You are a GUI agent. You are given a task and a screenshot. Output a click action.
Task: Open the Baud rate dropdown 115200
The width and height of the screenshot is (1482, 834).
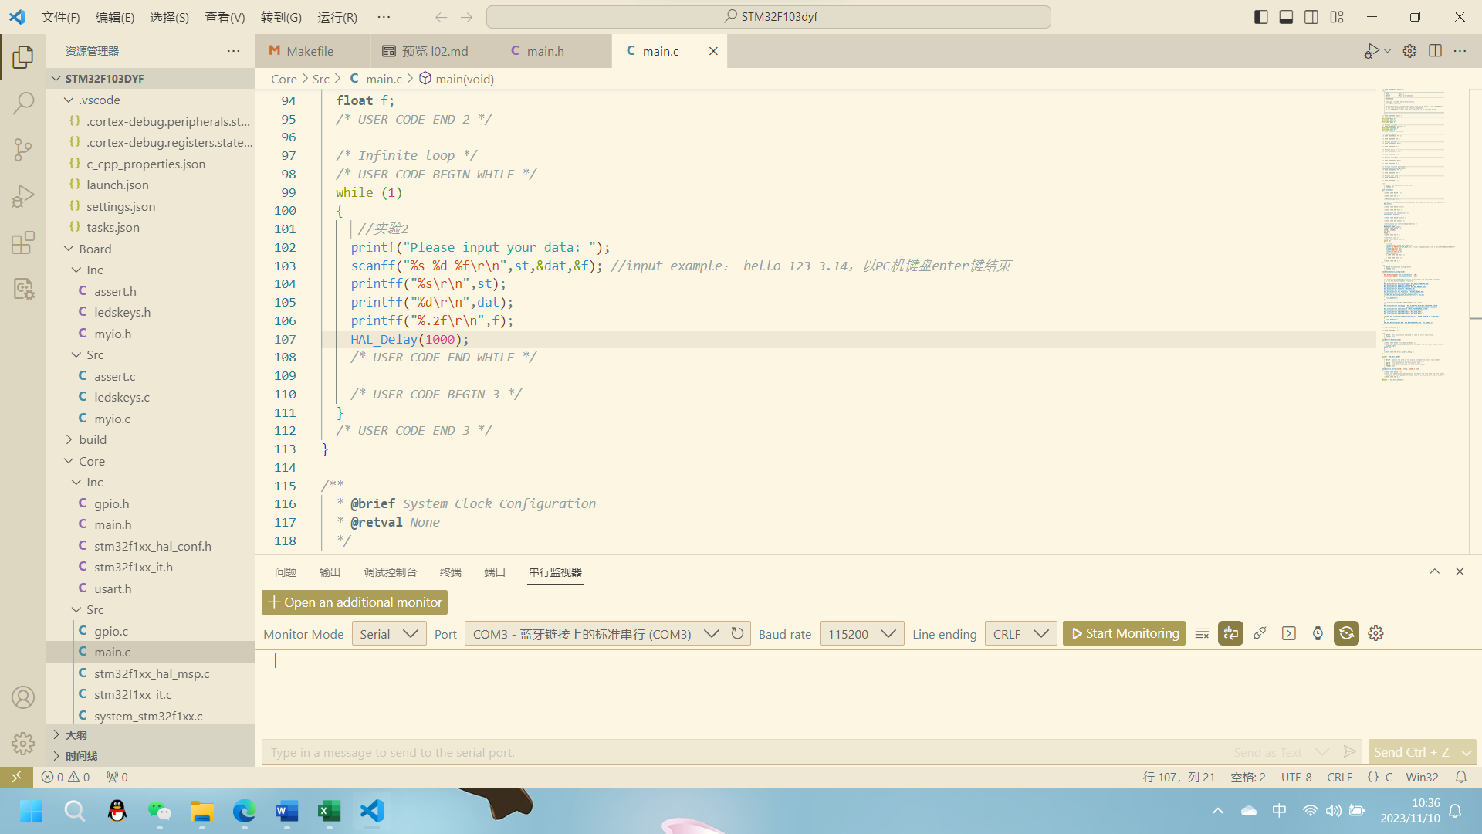point(861,634)
